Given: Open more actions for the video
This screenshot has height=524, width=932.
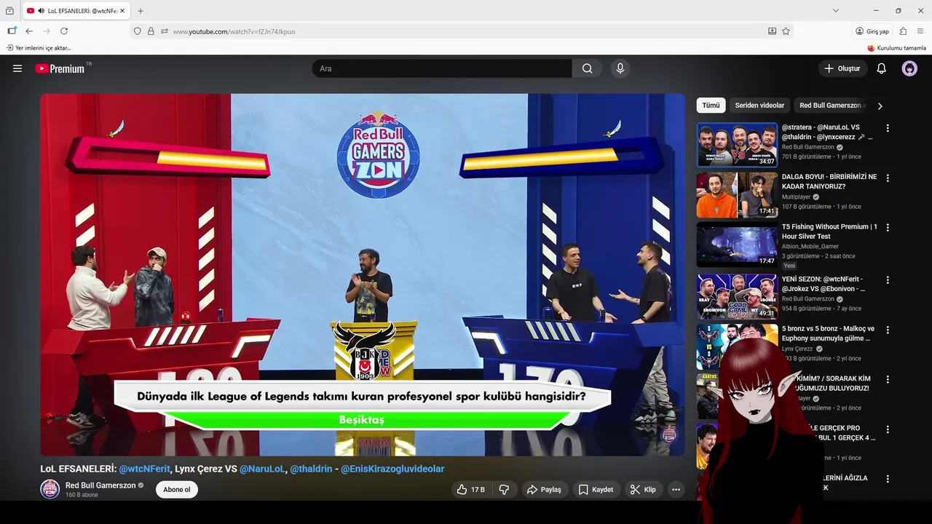Looking at the screenshot, I should coord(676,490).
